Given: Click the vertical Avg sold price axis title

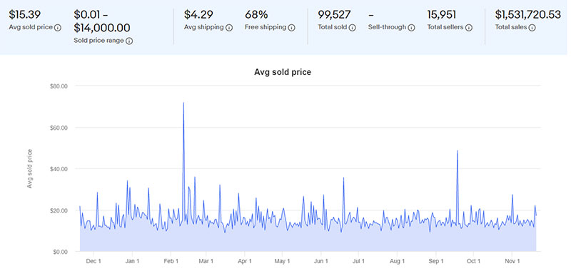Looking at the screenshot, I should point(30,169).
